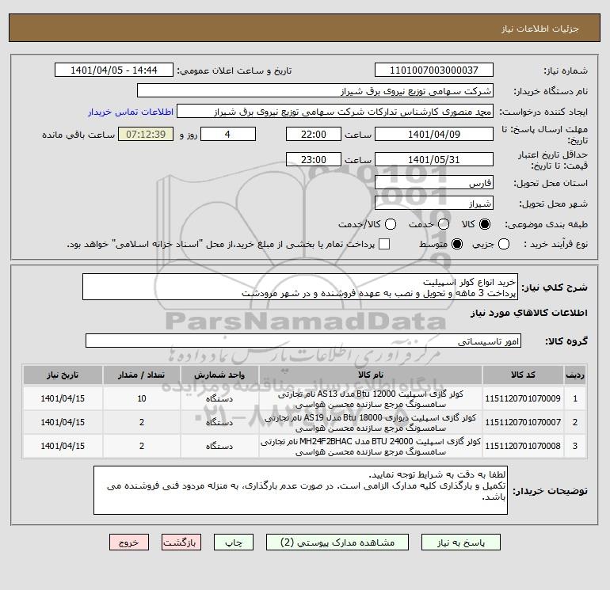Click the کد کالا column header
This screenshot has height=590, width=610.
tap(523, 375)
